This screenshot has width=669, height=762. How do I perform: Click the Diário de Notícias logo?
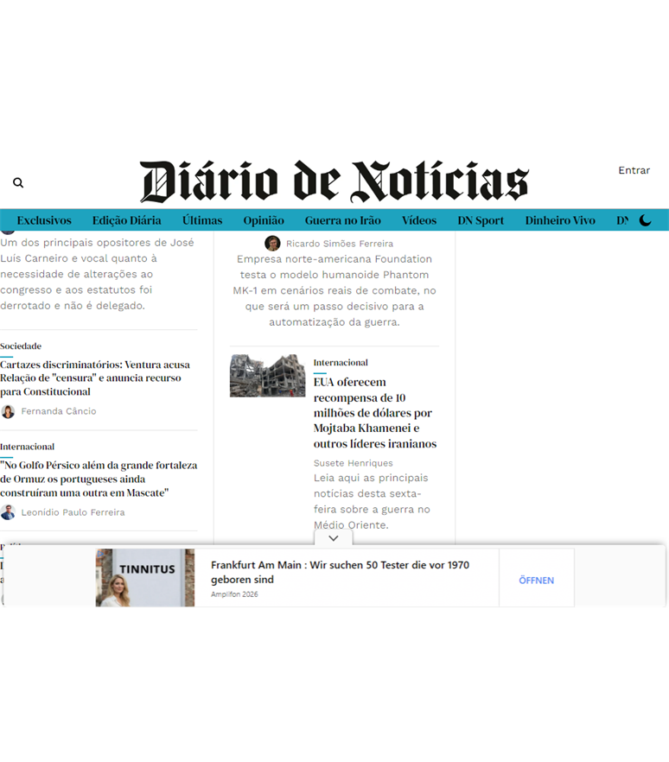(334, 181)
